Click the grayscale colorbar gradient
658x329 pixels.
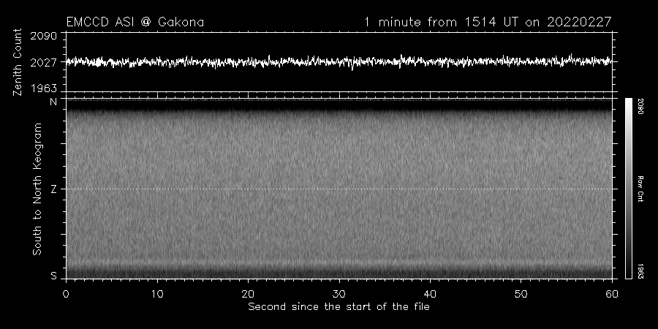click(629, 189)
